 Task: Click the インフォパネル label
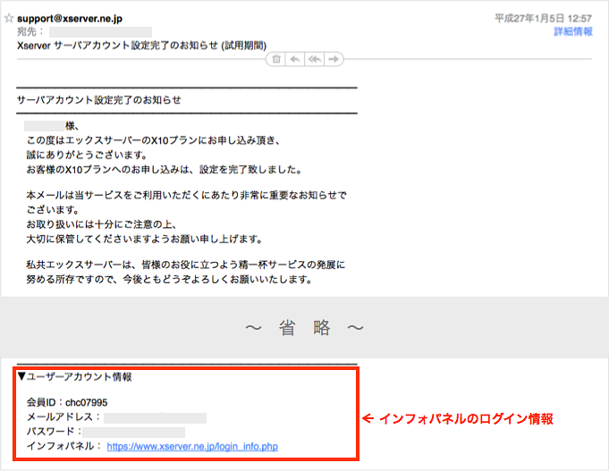pos(64,446)
